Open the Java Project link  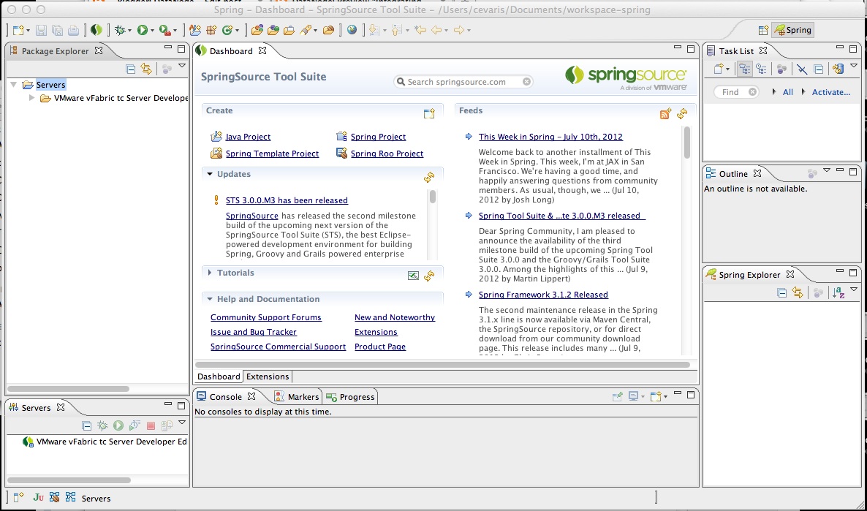[248, 137]
